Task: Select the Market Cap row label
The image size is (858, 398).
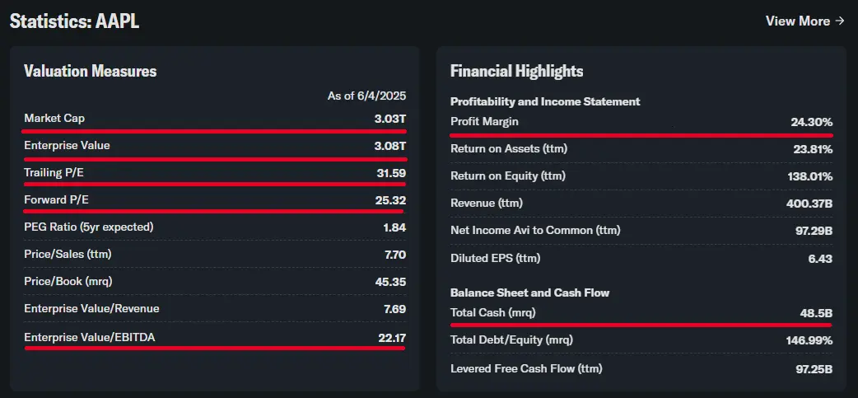Action: pos(54,119)
